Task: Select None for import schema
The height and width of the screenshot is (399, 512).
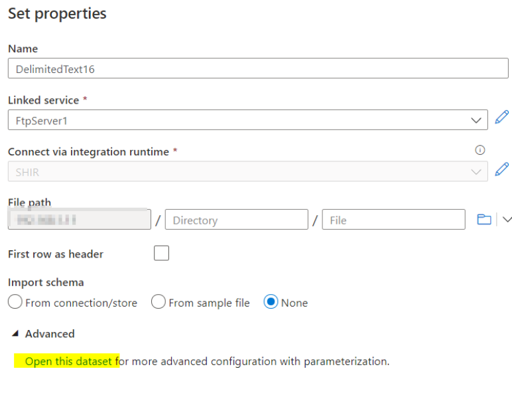Action: 271,301
